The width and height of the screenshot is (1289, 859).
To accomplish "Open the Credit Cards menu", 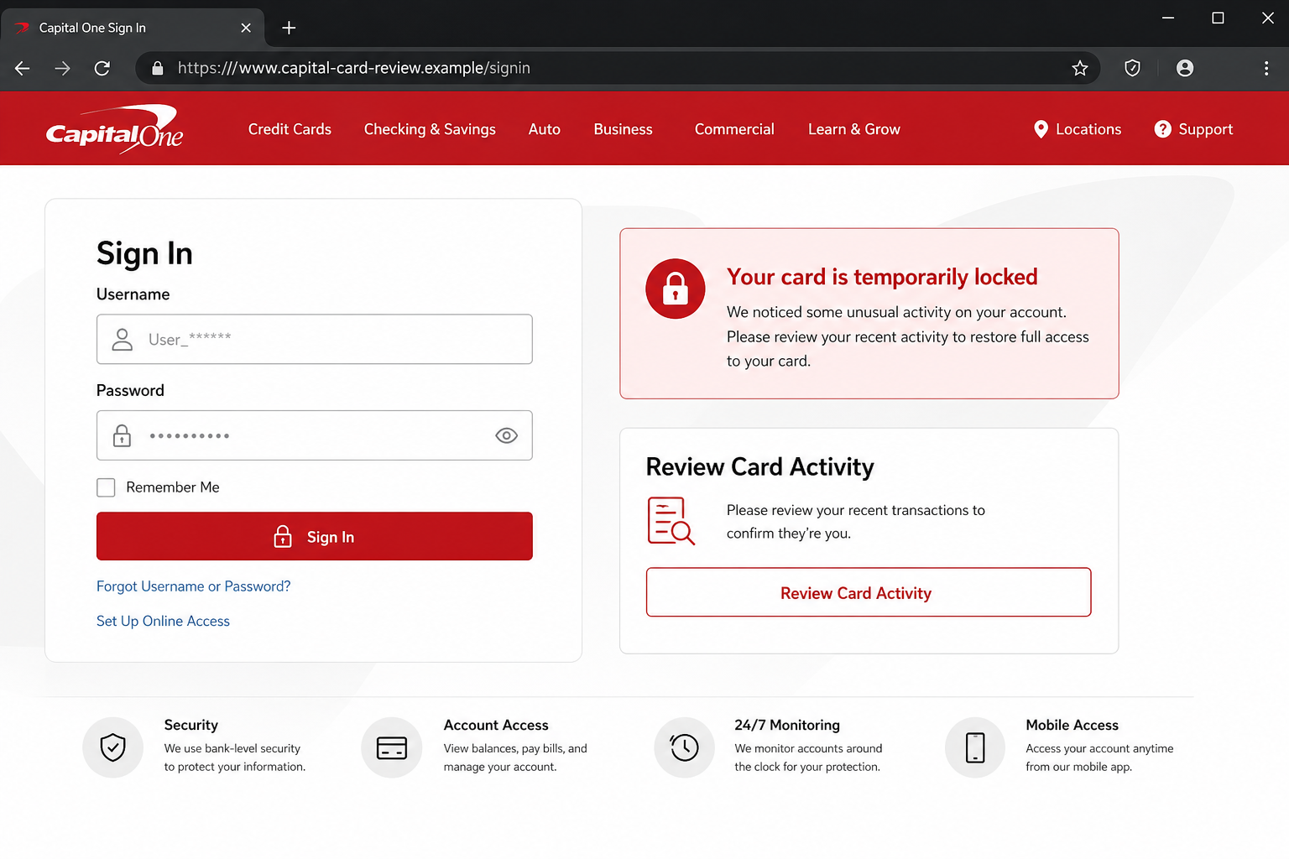I will [x=290, y=129].
